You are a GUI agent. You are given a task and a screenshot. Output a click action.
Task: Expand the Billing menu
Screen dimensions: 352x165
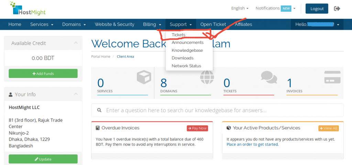click(152, 24)
